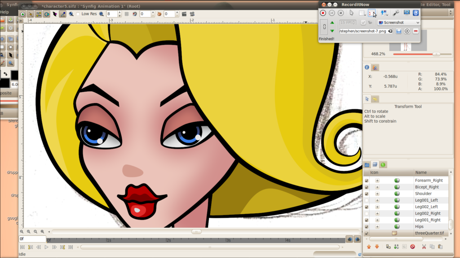Enable the Leg001_Left layer
The height and width of the screenshot is (258, 460).
pos(367,200)
